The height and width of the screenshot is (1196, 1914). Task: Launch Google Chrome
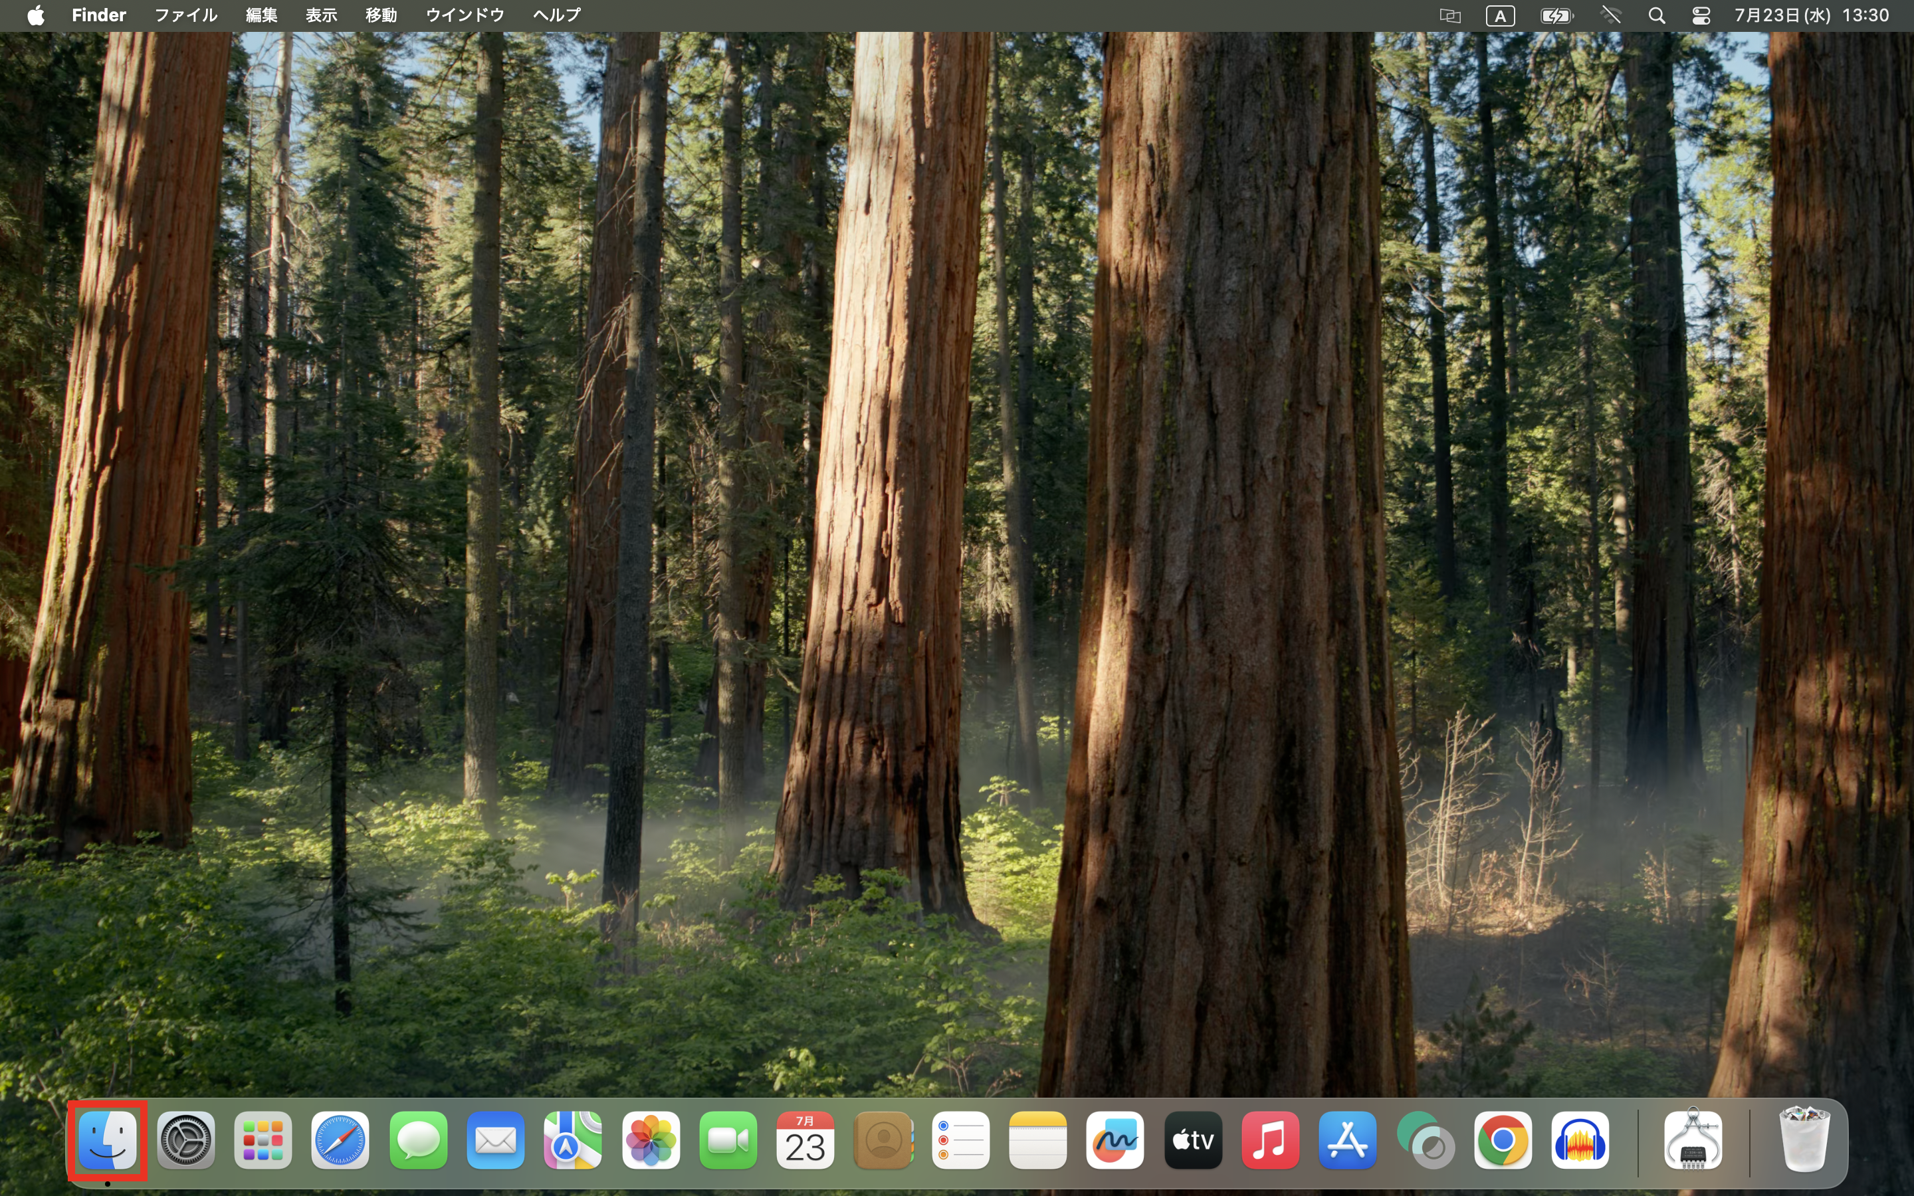(x=1503, y=1140)
